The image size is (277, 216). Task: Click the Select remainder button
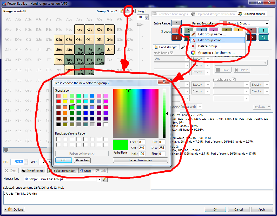[x=62, y=170]
